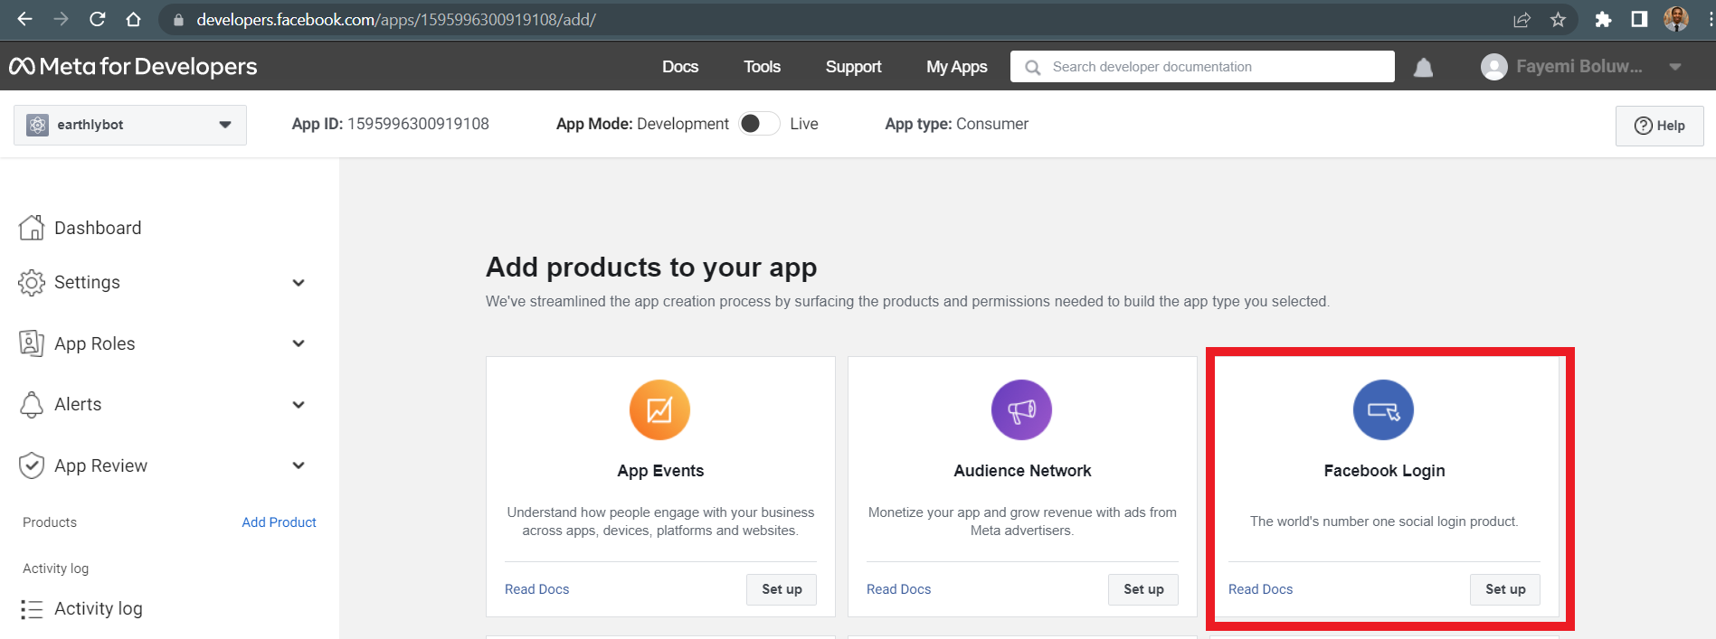The image size is (1716, 639).
Task: Open Dashboard from the sidebar
Action: pos(98,228)
